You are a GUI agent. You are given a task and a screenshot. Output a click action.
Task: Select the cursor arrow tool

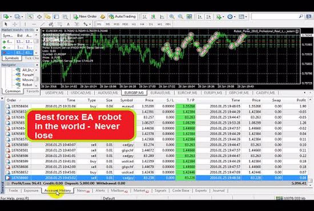pyautogui.click(x=6, y=24)
